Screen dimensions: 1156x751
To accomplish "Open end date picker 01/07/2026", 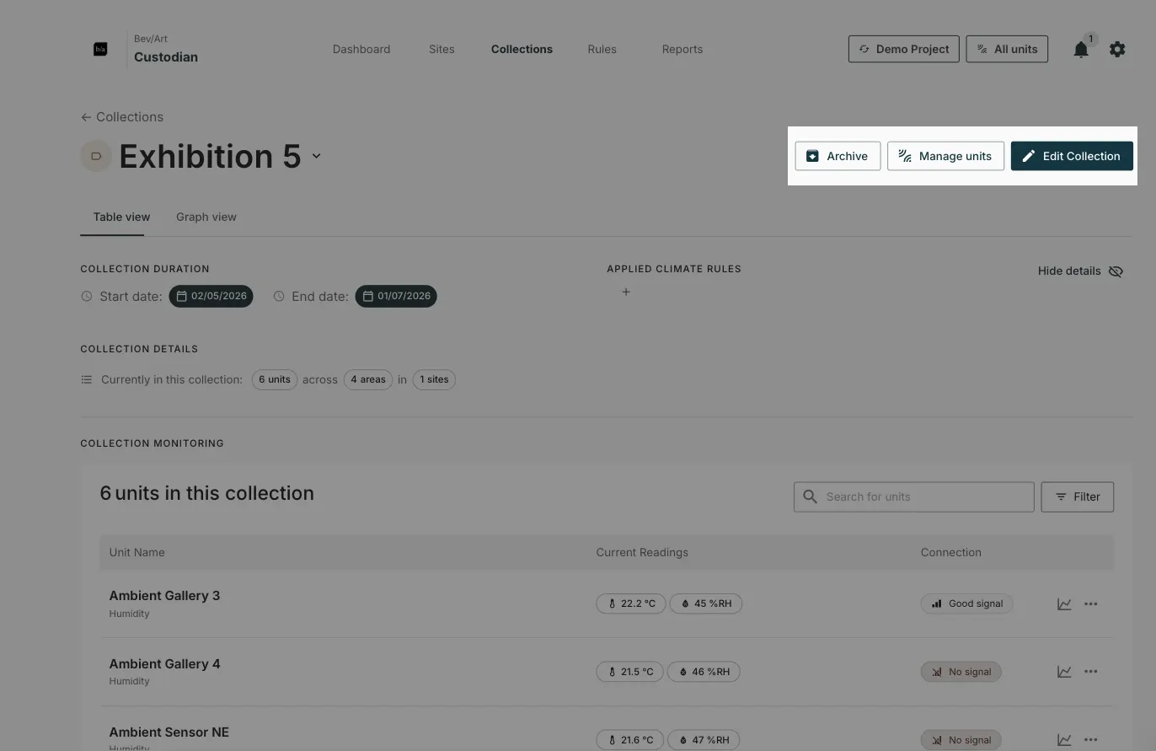I will 396,296.
